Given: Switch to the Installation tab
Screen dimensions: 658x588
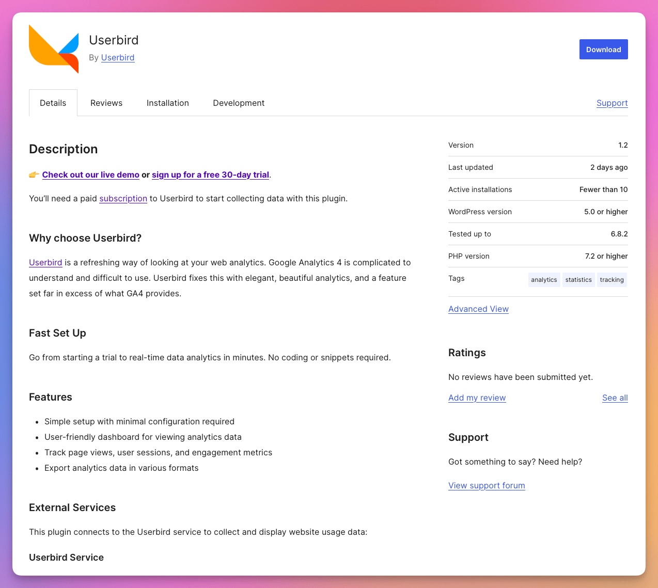Looking at the screenshot, I should (x=167, y=103).
